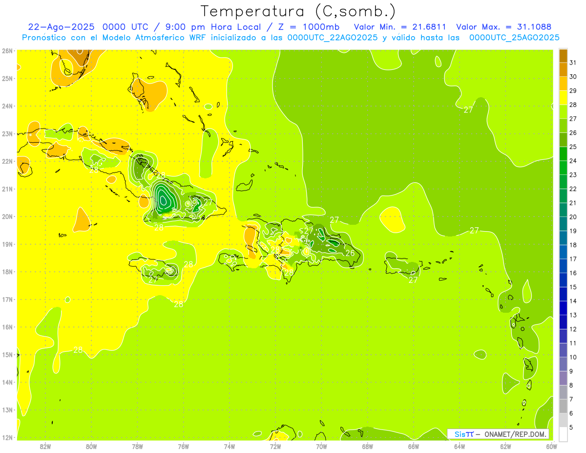This screenshot has width=586, height=453.
Task: Click the white "26" contour label on the map
Action: [x=350, y=253]
